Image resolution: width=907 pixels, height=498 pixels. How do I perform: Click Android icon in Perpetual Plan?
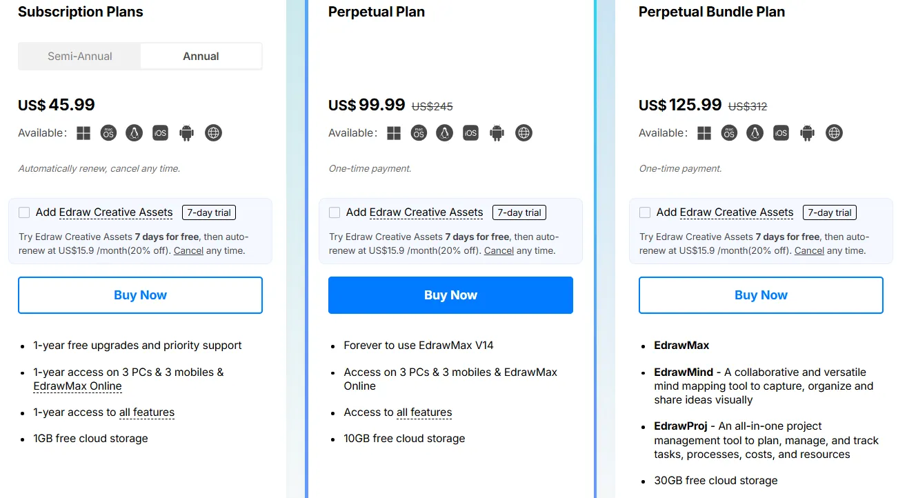point(497,133)
